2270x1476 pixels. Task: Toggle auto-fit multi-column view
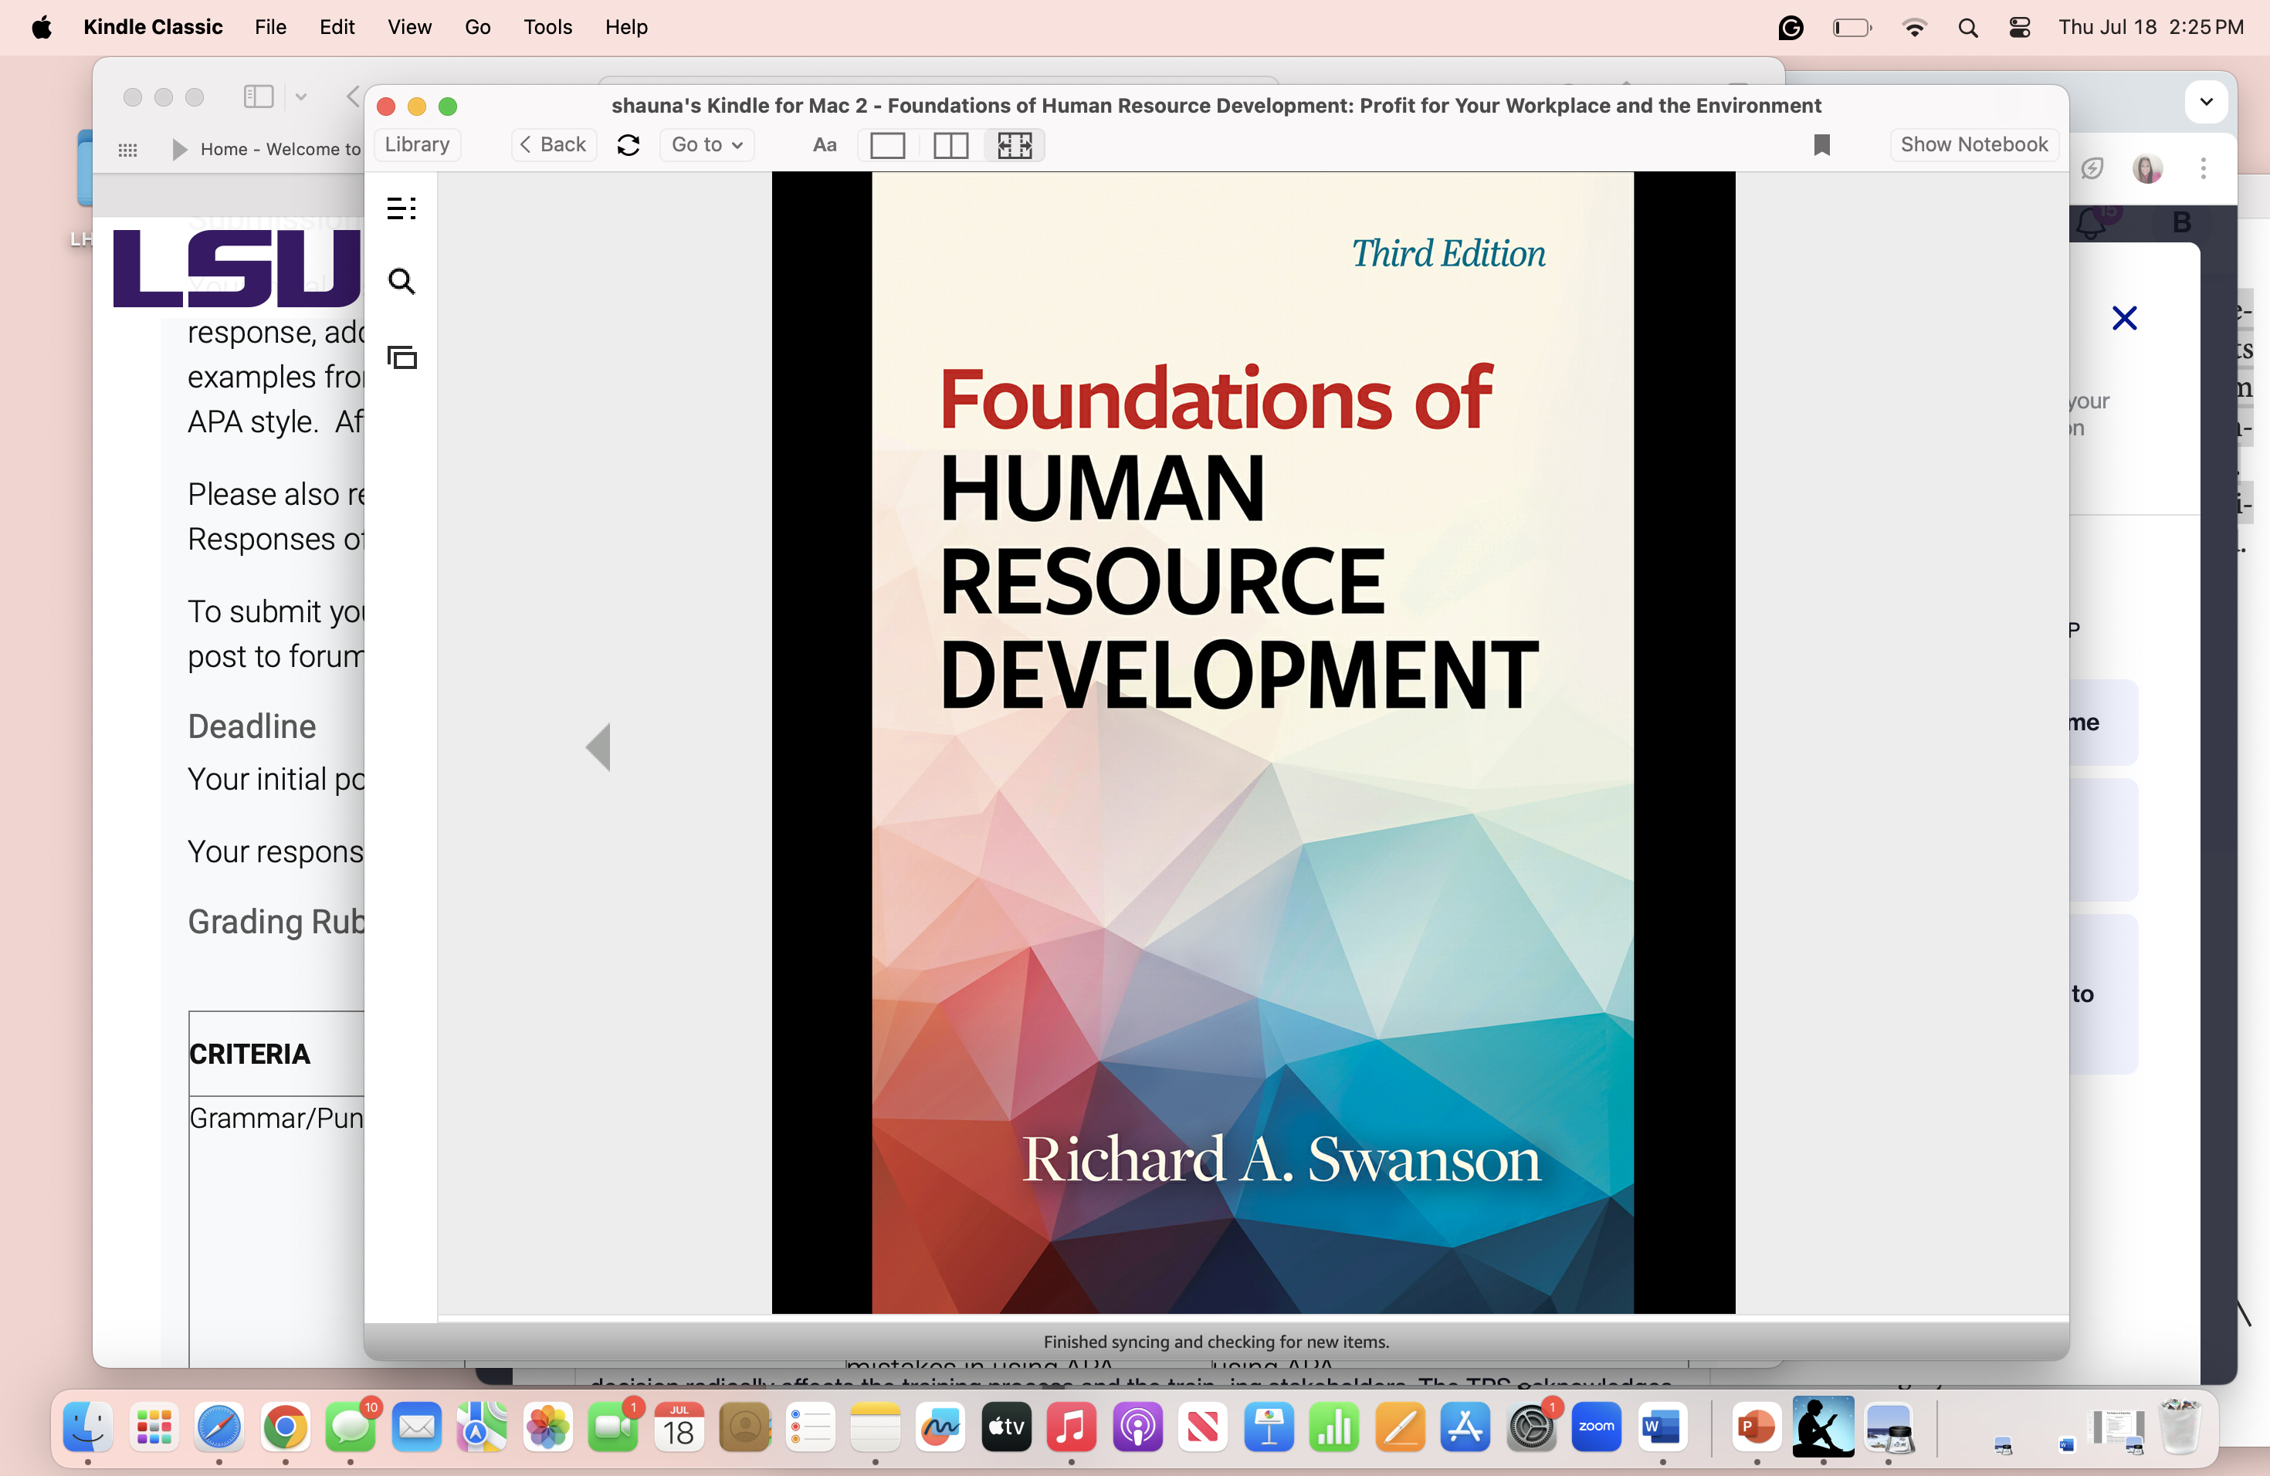tap(1014, 145)
